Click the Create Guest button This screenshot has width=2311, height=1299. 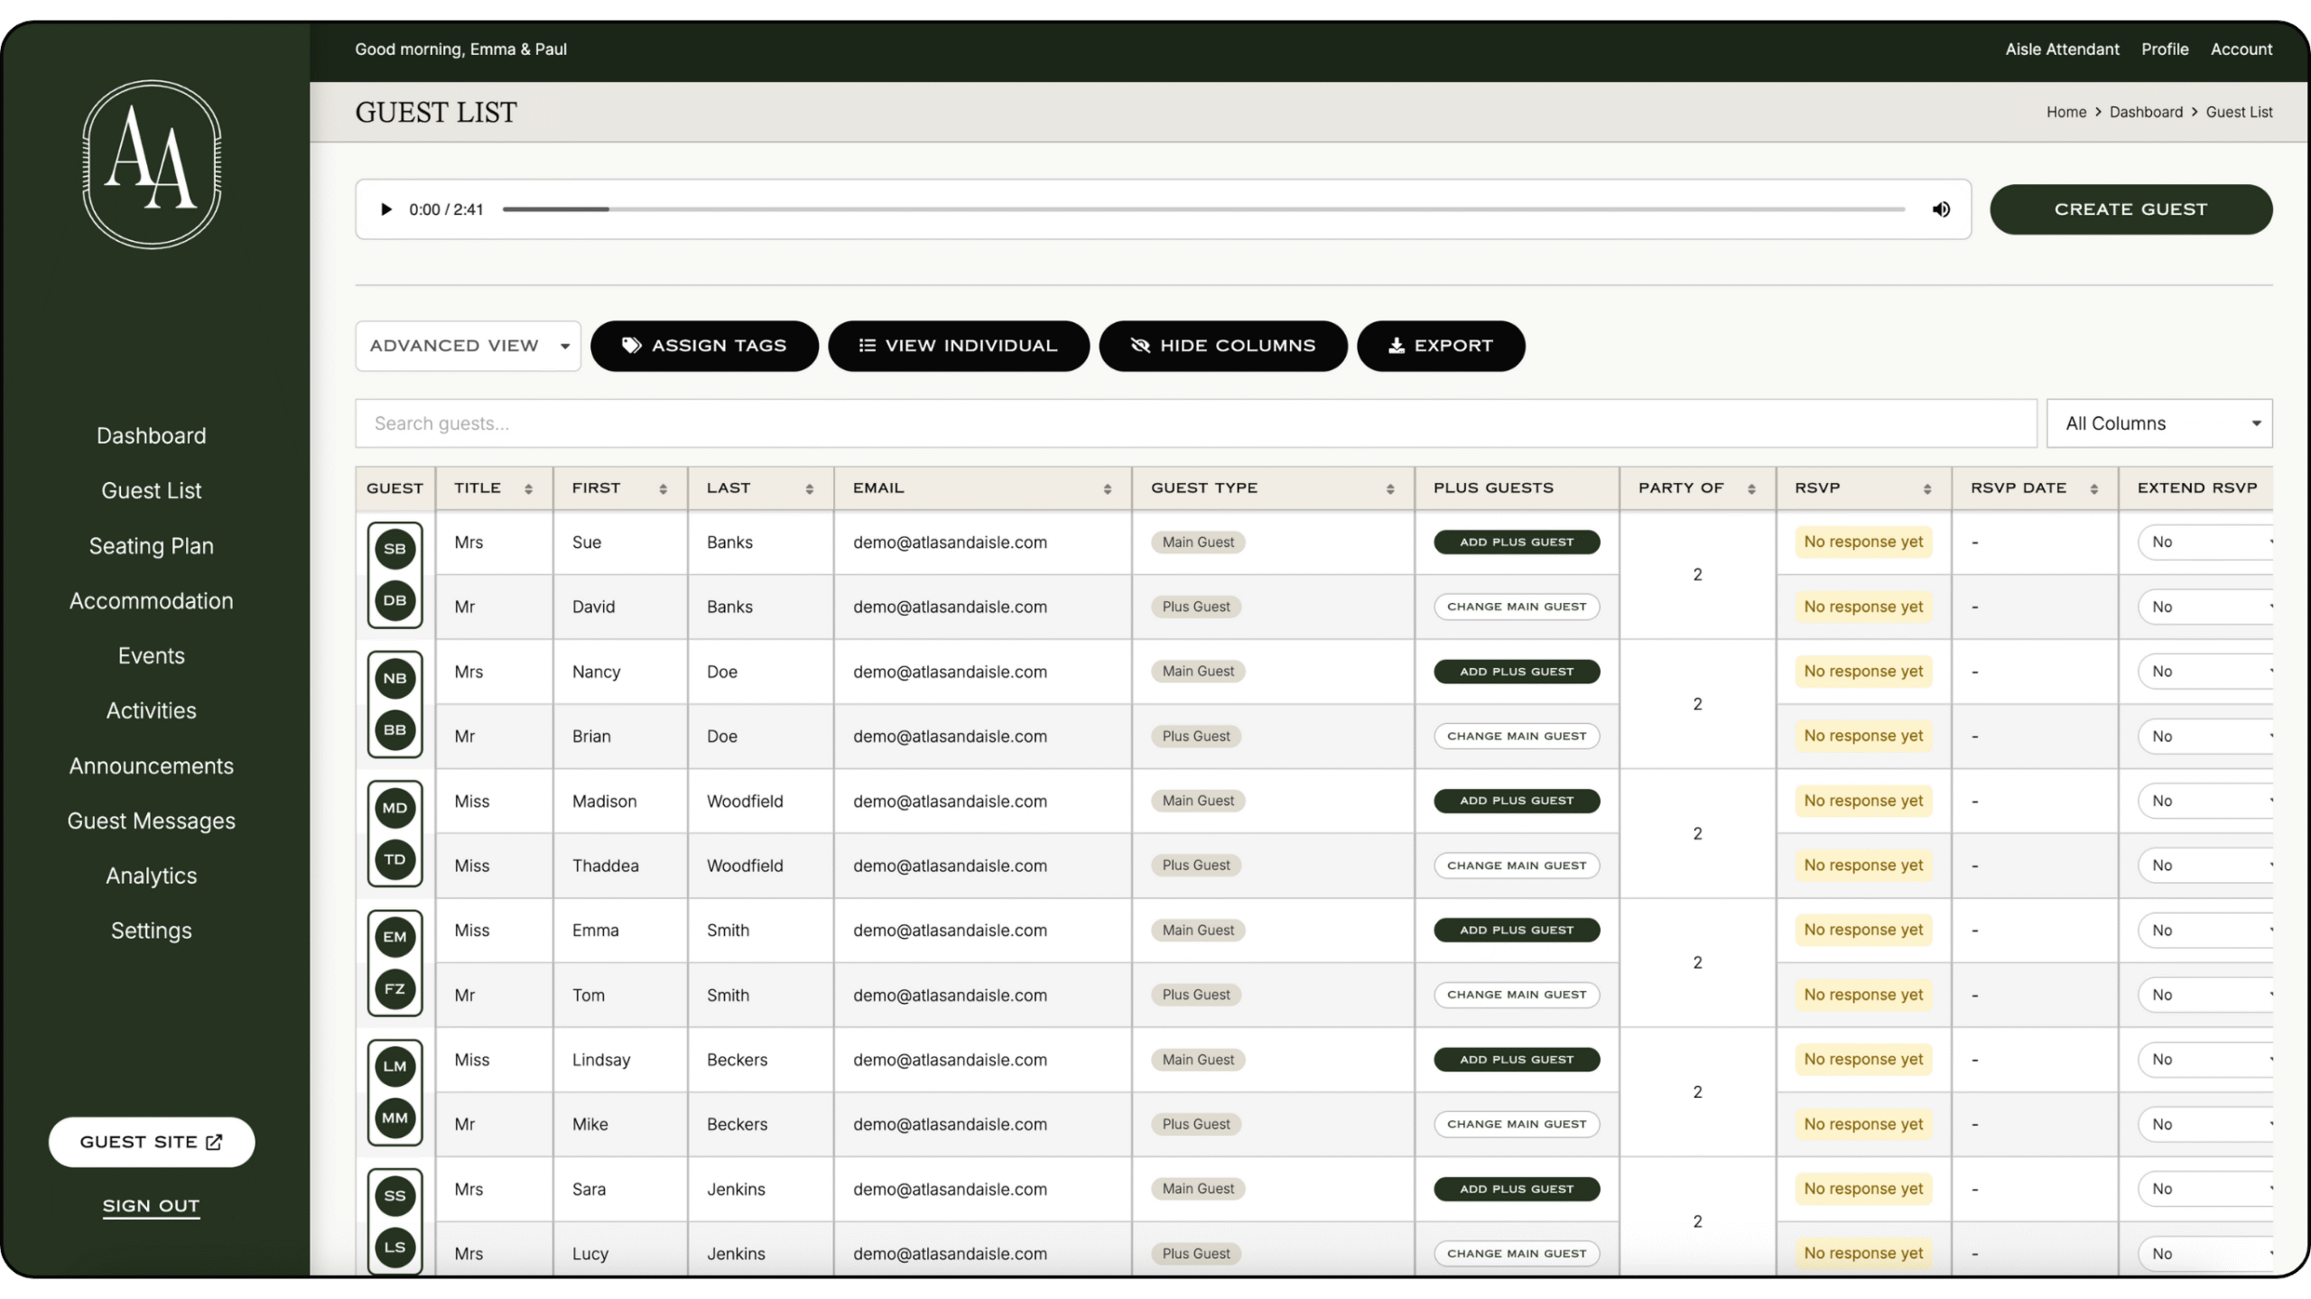[2130, 209]
